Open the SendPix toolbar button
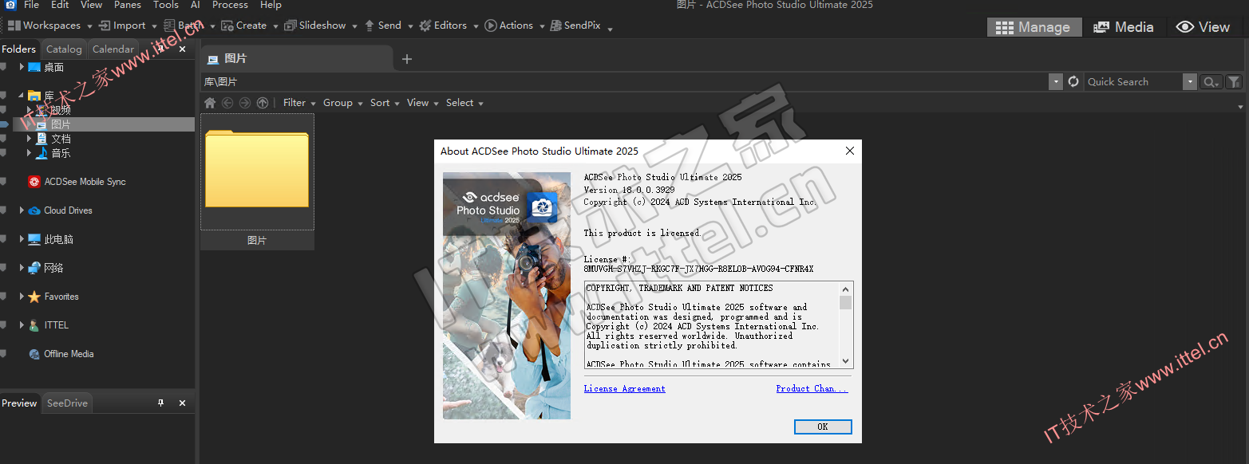Screen dimensions: 1249x464 click(x=581, y=26)
